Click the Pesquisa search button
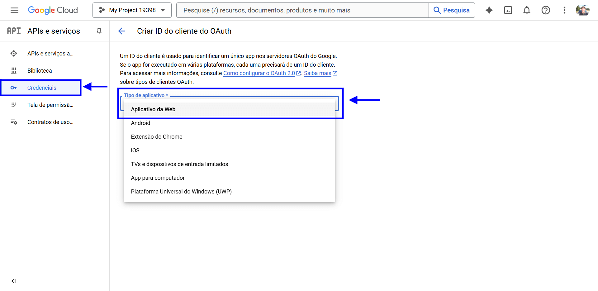The height and width of the screenshot is (291, 598). 452,10
